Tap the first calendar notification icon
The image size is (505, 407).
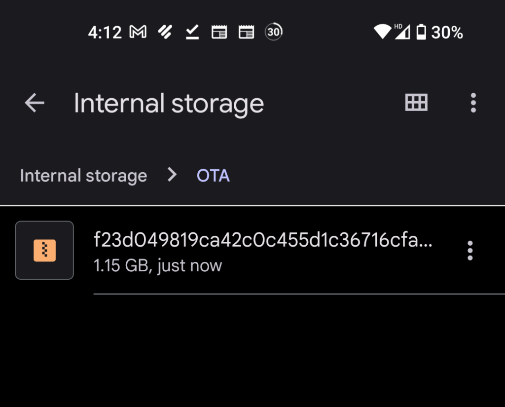coord(219,32)
